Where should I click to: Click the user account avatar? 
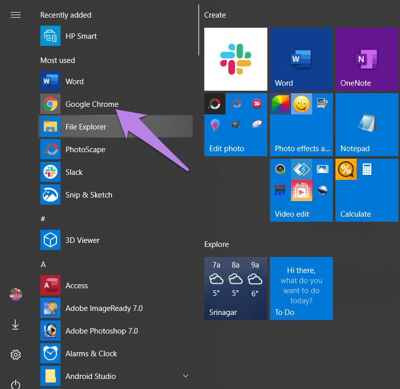pos(16,294)
